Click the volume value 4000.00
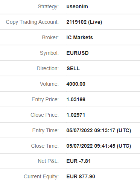 click(76, 84)
